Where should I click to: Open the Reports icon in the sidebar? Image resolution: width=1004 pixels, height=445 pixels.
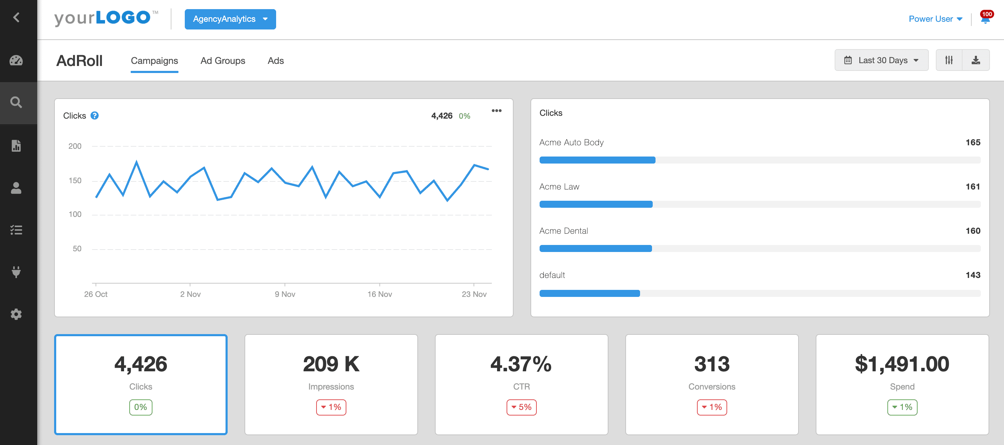17,146
